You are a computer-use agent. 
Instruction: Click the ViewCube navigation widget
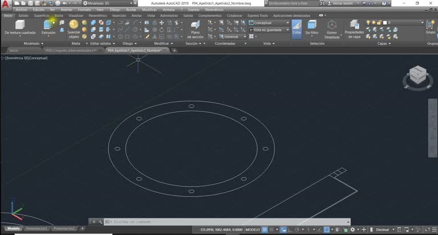tap(417, 76)
